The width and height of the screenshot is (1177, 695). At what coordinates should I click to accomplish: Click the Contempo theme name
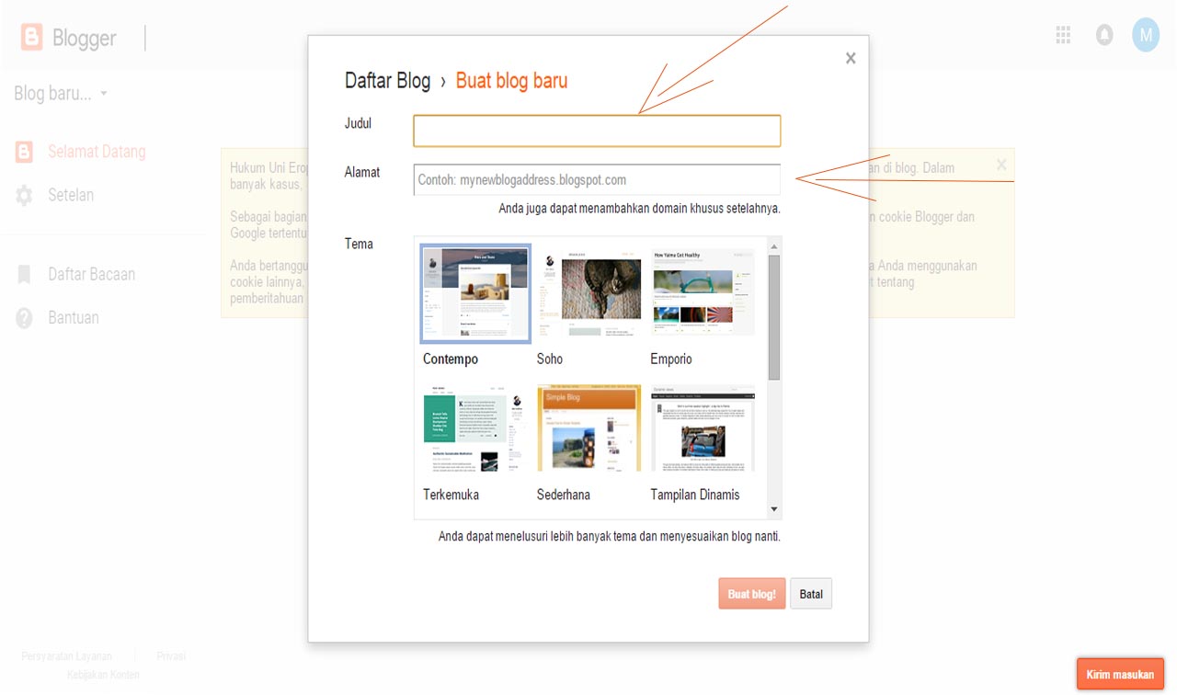point(451,359)
